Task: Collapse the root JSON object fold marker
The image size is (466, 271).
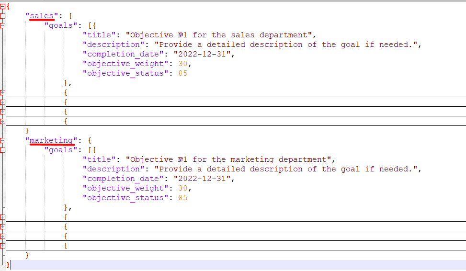Action: tap(2, 6)
